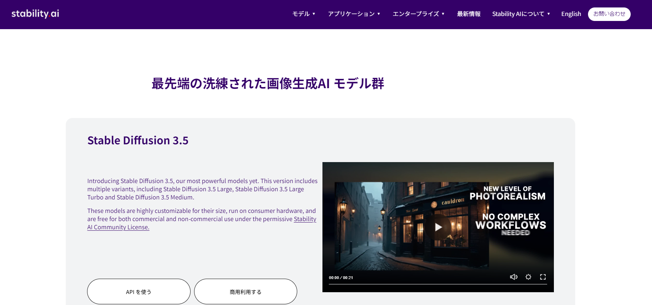This screenshot has width=652, height=305.
Task: Switch language to English
Action: pos(571,14)
